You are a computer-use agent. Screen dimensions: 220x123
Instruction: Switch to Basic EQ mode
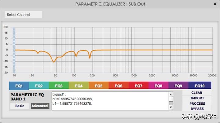tap(20, 106)
